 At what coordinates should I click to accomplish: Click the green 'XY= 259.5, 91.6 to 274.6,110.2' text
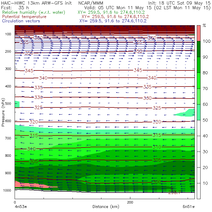[x=111, y=12]
